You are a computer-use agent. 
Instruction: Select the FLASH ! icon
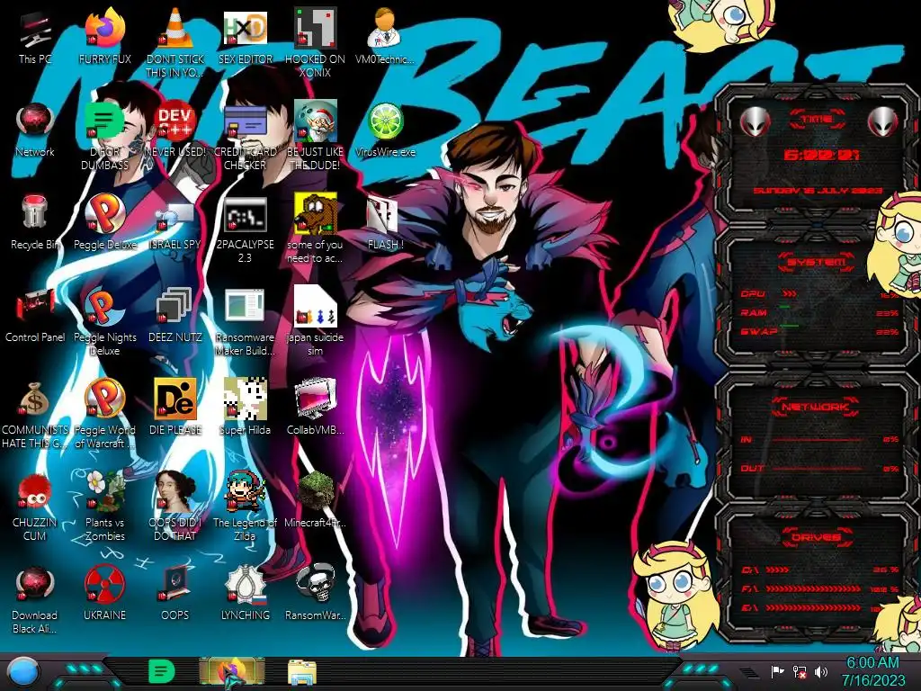pos(382,215)
